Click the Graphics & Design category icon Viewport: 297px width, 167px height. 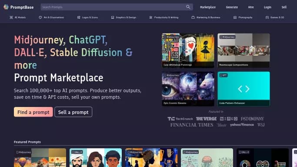click(113, 17)
